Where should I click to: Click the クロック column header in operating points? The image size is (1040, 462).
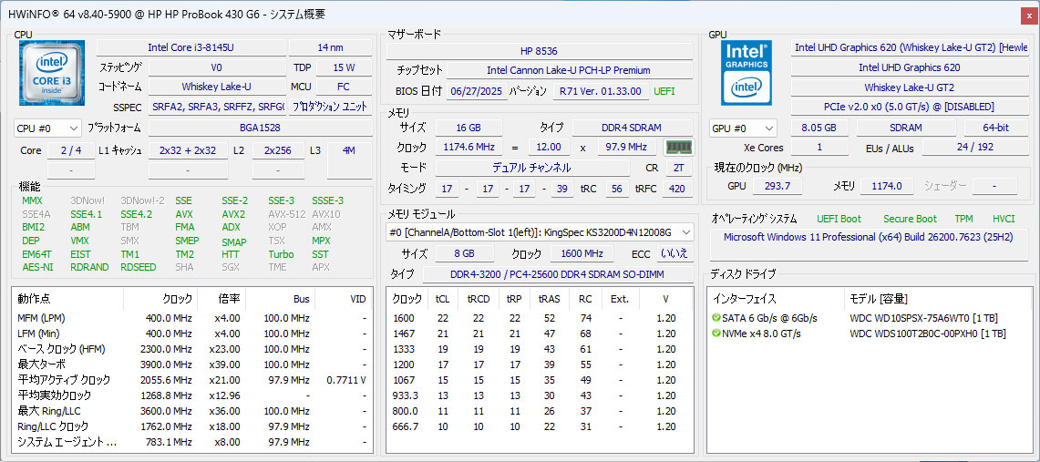(177, 299)
